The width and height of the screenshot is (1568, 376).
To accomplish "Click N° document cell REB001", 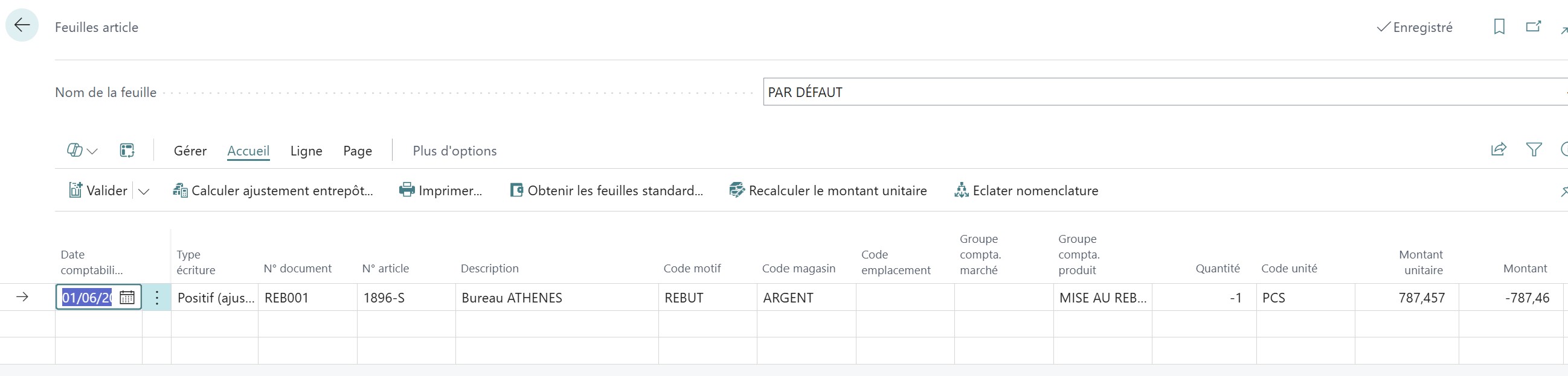I will pyautogui.click(x=307, y=298).
